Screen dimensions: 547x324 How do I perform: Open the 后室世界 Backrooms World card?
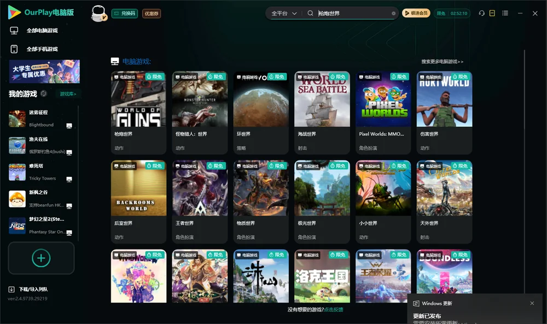pos(138,201)
